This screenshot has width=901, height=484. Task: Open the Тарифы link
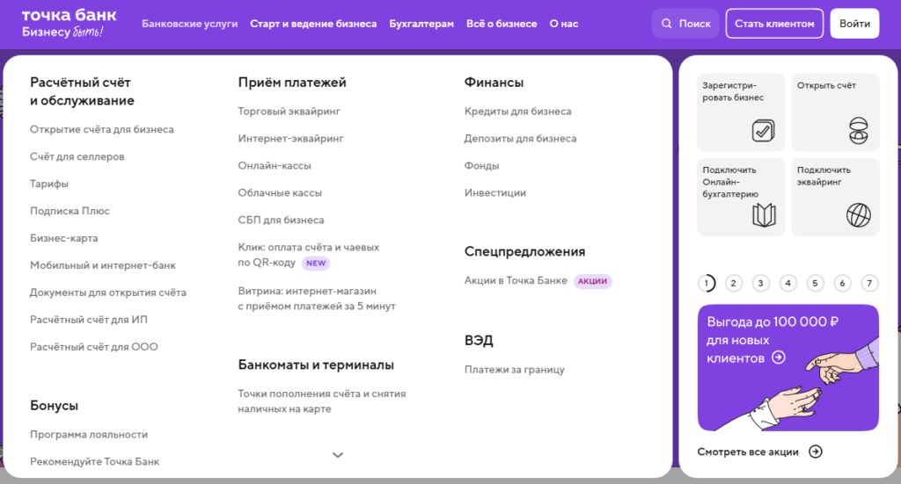(x=49, y=184)
